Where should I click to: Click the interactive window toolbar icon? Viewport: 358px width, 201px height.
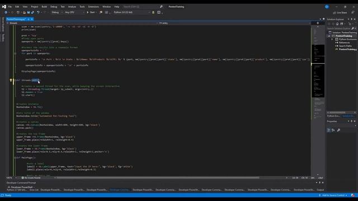(159, 12)
